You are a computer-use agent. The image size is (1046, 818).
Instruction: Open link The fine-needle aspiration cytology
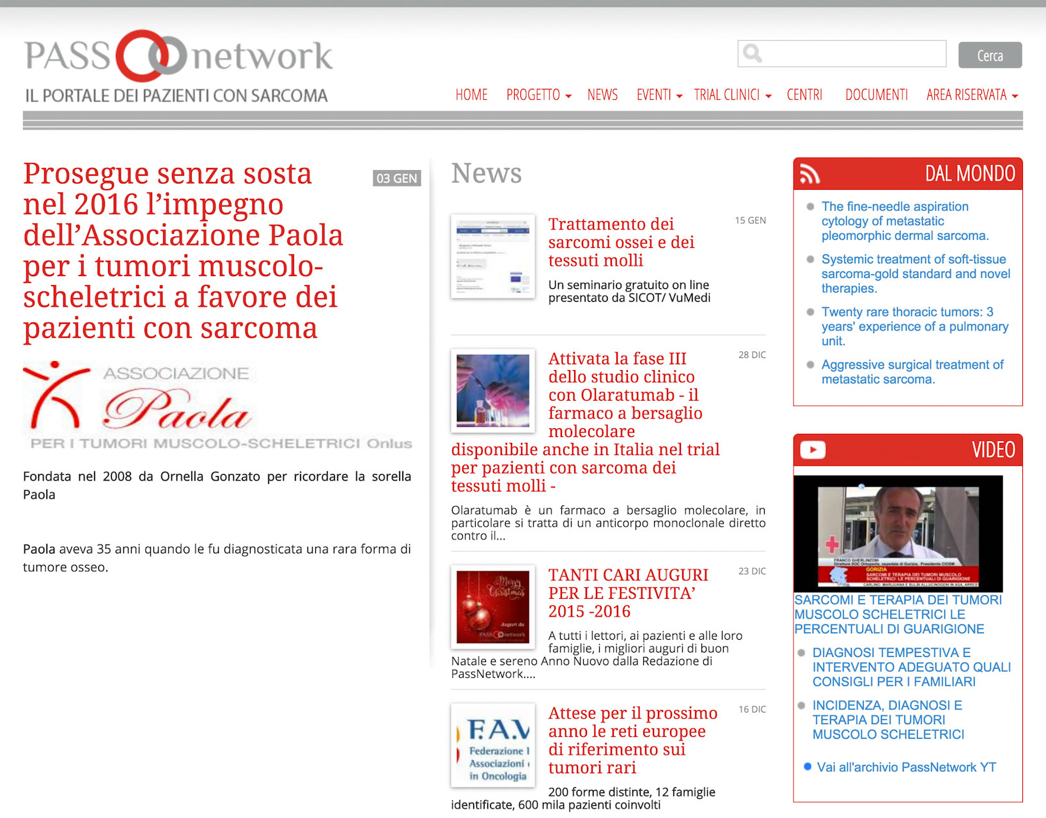tap(905, 221)
